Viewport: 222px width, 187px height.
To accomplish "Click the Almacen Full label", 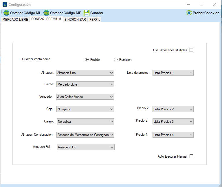I will pos(42,147).
